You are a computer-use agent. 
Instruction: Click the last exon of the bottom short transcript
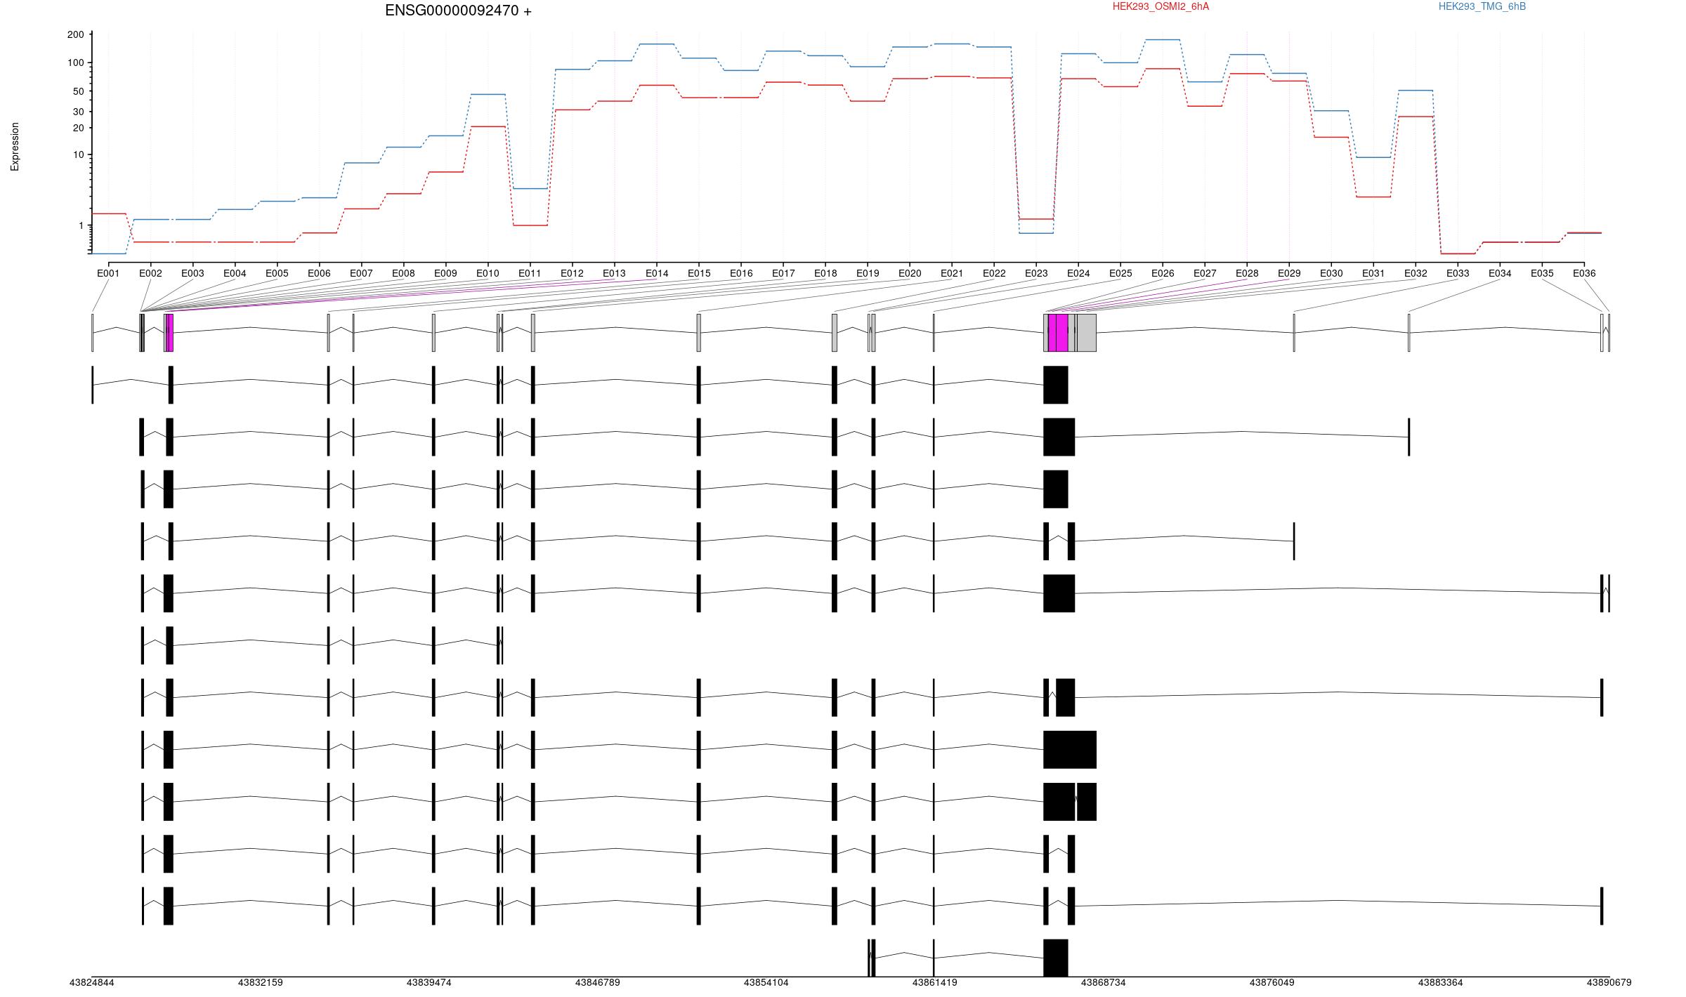pos(1056,958)
